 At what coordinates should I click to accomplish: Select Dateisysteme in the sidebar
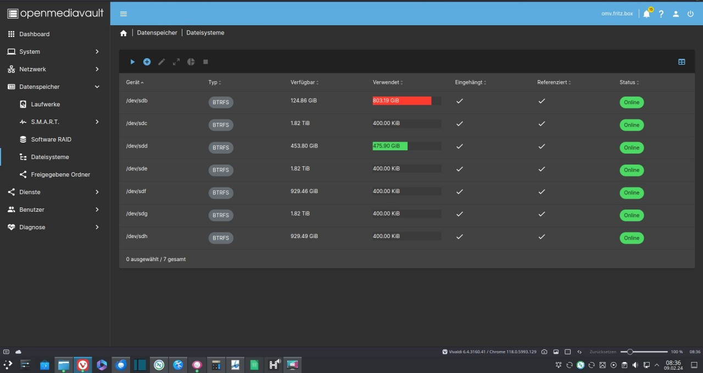click(x=55, y=157)
